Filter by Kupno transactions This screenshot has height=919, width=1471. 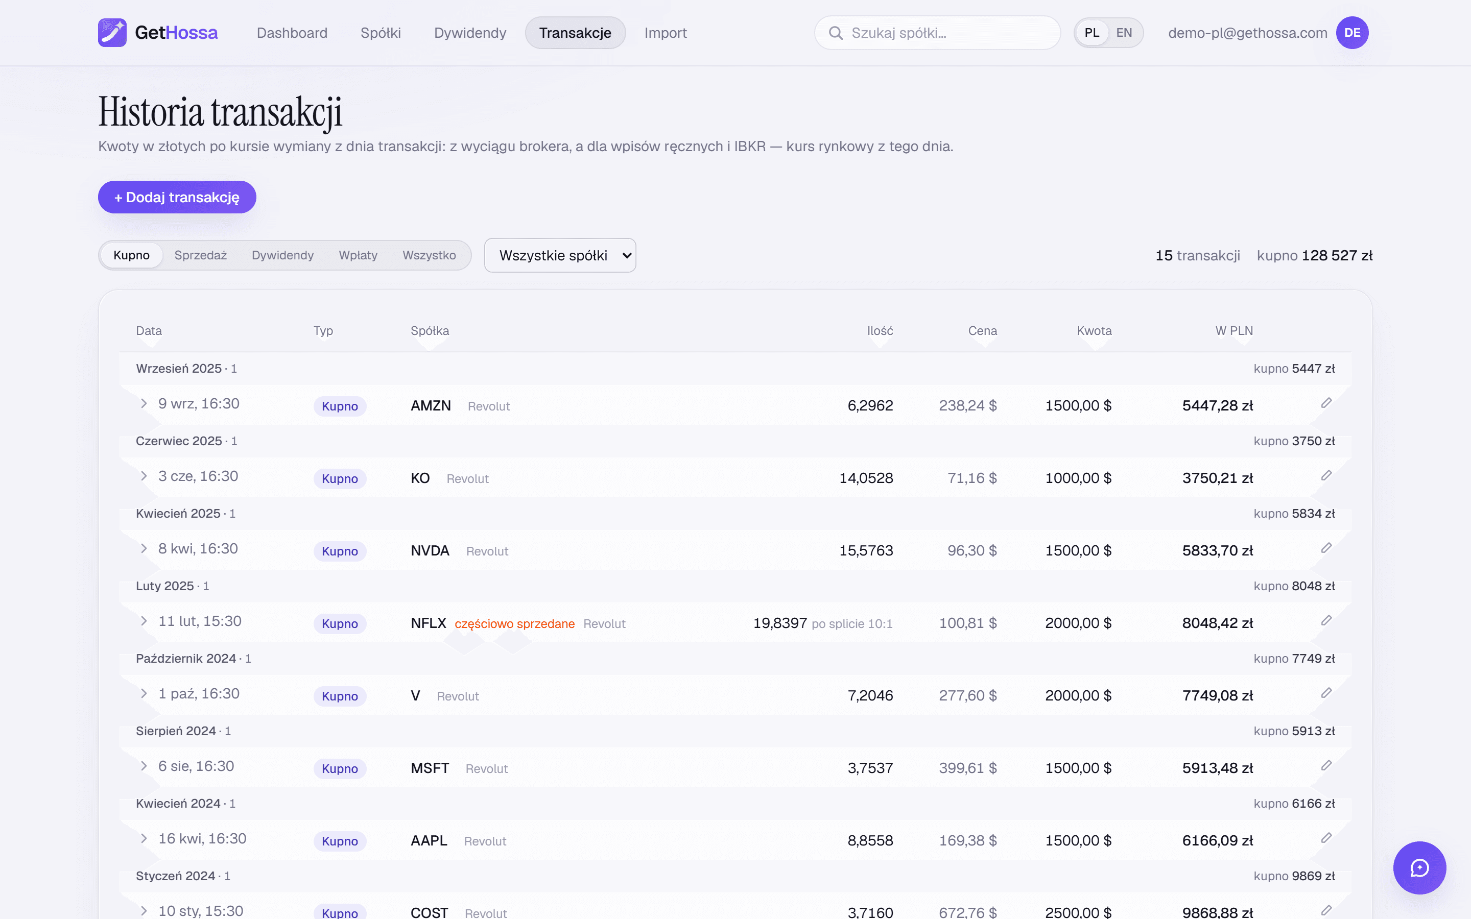click(x=131, y=255)
